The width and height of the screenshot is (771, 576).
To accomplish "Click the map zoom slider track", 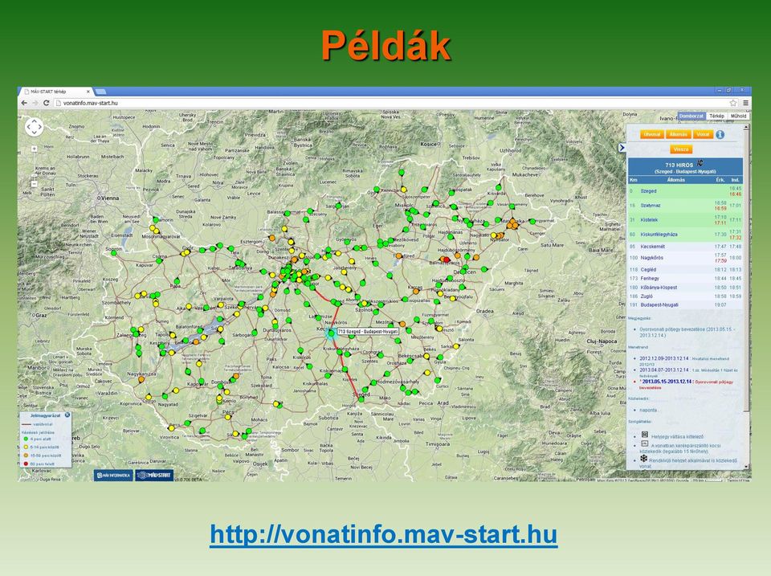I will pos(34,165).
